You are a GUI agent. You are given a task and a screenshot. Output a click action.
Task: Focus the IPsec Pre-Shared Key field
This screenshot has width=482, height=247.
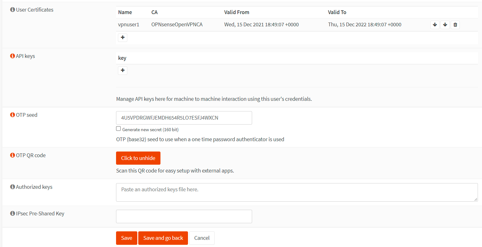point(184,216)
